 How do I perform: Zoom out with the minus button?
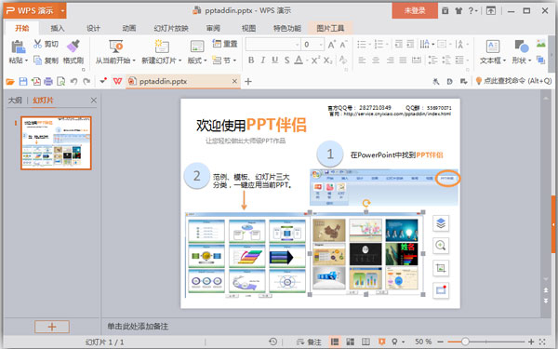pyautogui.click(x=440, y=342)
